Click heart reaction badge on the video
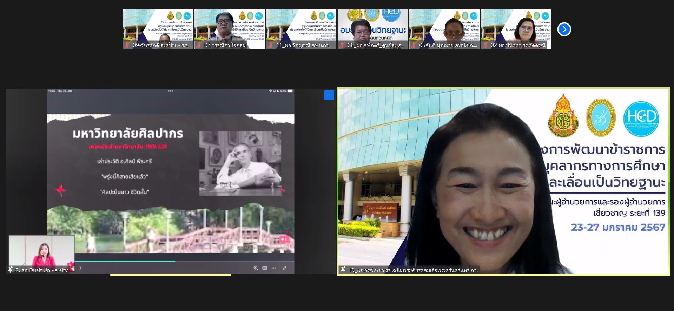Viewport: 674px width, 311px height. 283,239
